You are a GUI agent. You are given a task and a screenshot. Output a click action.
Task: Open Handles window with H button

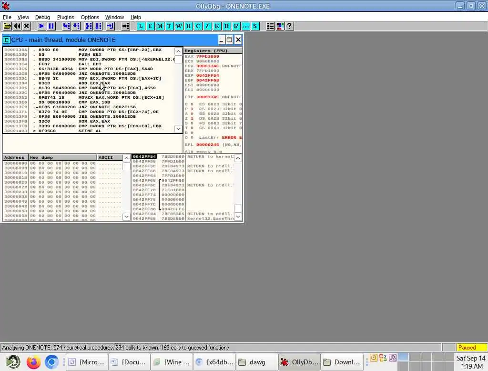[188, 26]
